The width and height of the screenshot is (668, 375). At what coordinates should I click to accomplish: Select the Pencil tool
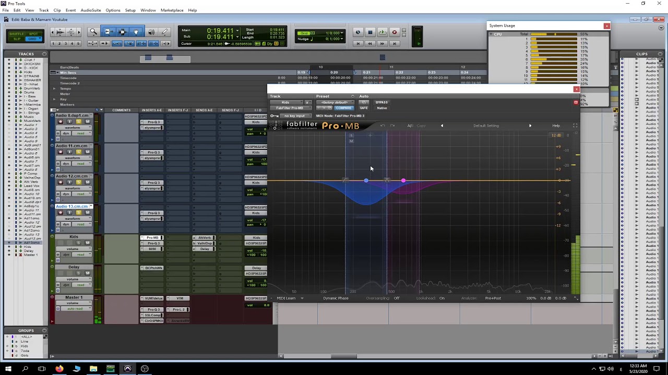[165, 32]
